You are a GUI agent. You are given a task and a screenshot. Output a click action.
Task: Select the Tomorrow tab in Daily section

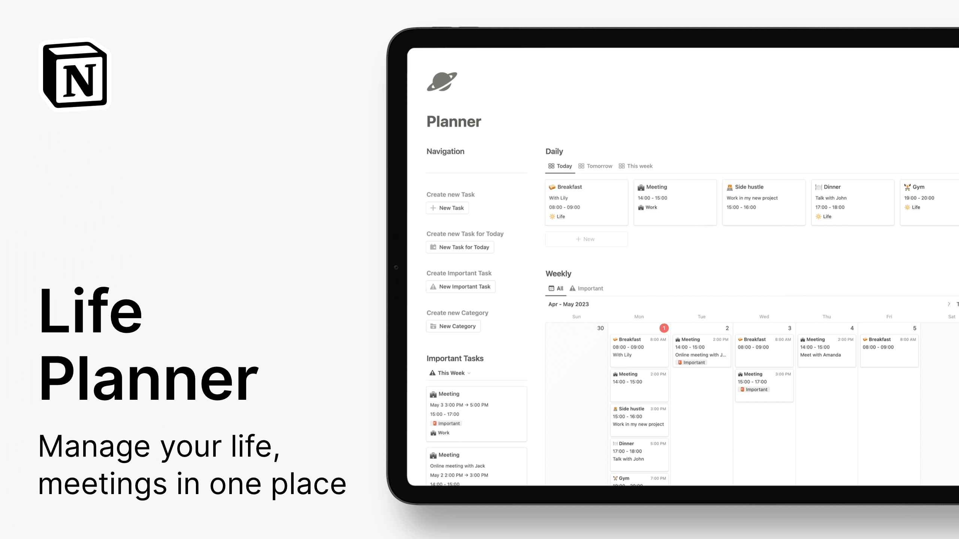point(596,166)
